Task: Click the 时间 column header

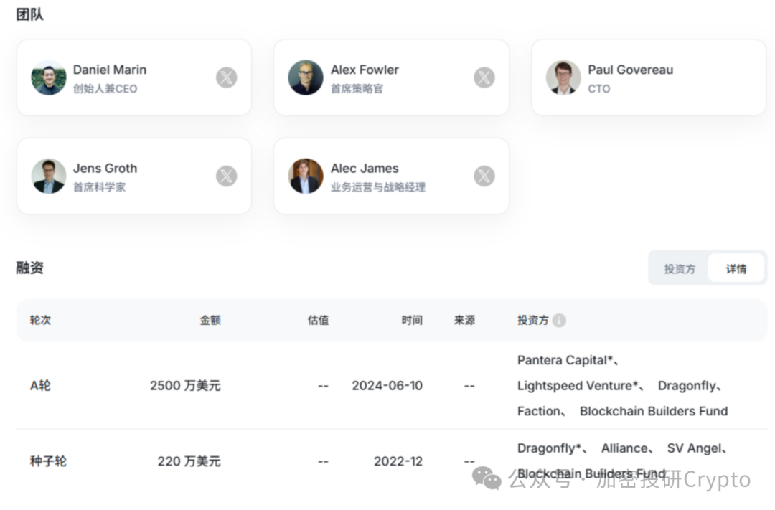Action: pyautogui.click(x=412, y=320)
